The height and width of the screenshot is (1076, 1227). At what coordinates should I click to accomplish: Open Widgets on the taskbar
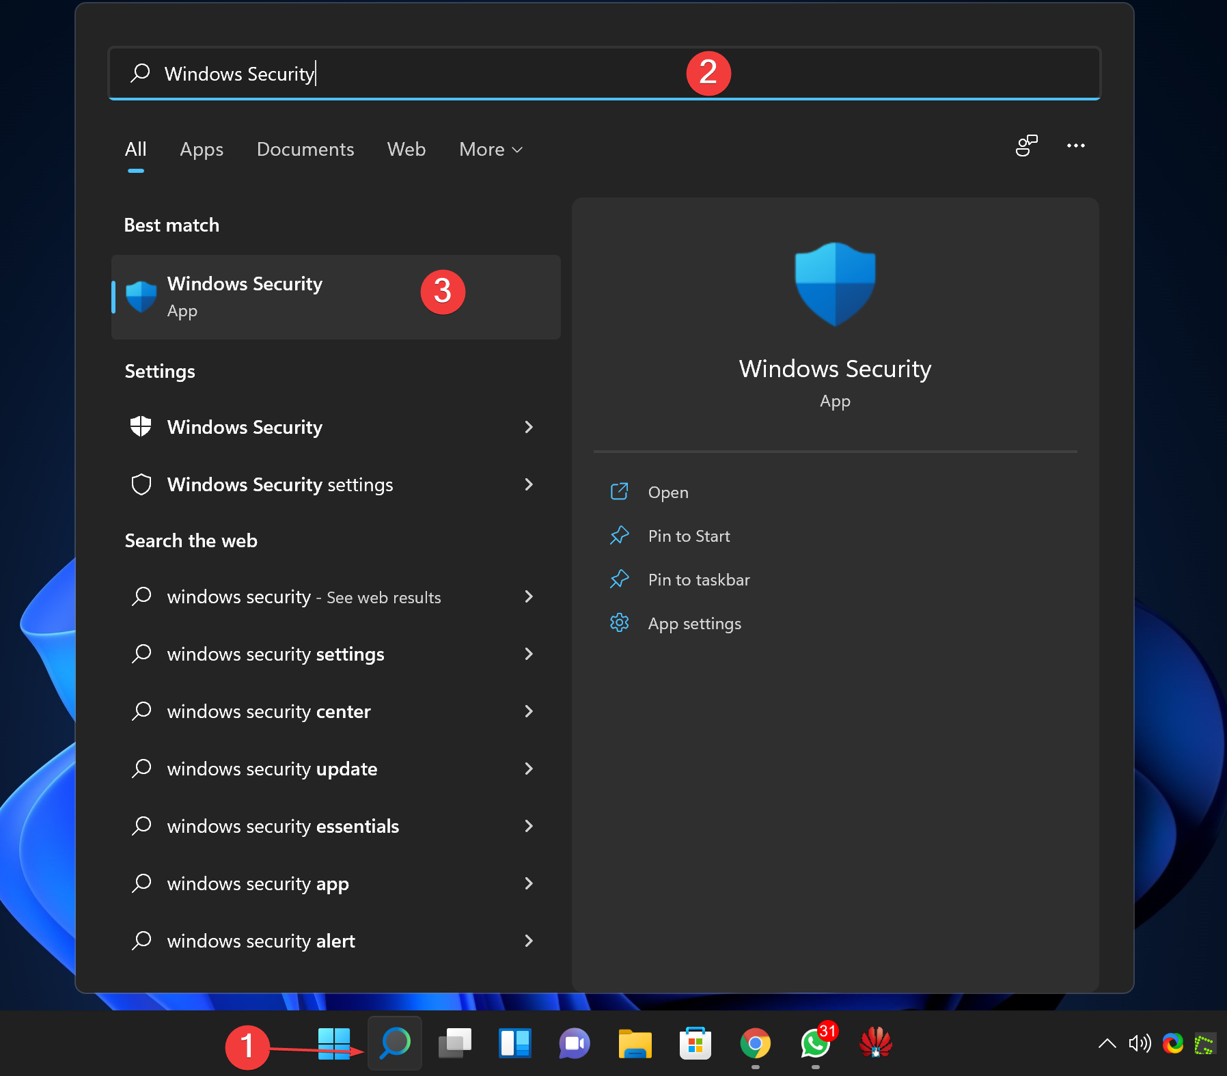(x=515, y=1043)
